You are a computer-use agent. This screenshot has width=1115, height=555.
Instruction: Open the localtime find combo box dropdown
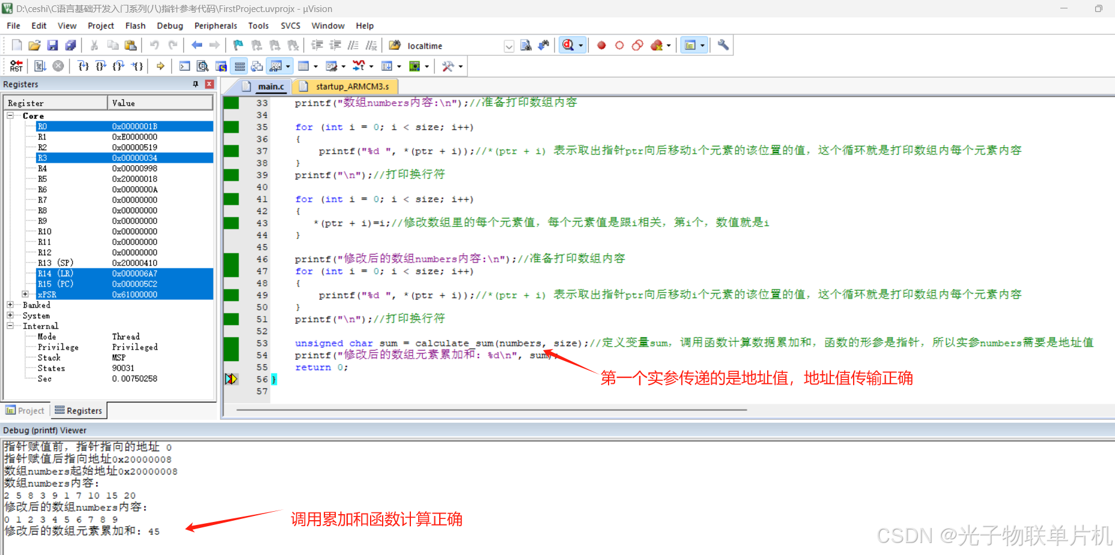[x=509, y=46]
